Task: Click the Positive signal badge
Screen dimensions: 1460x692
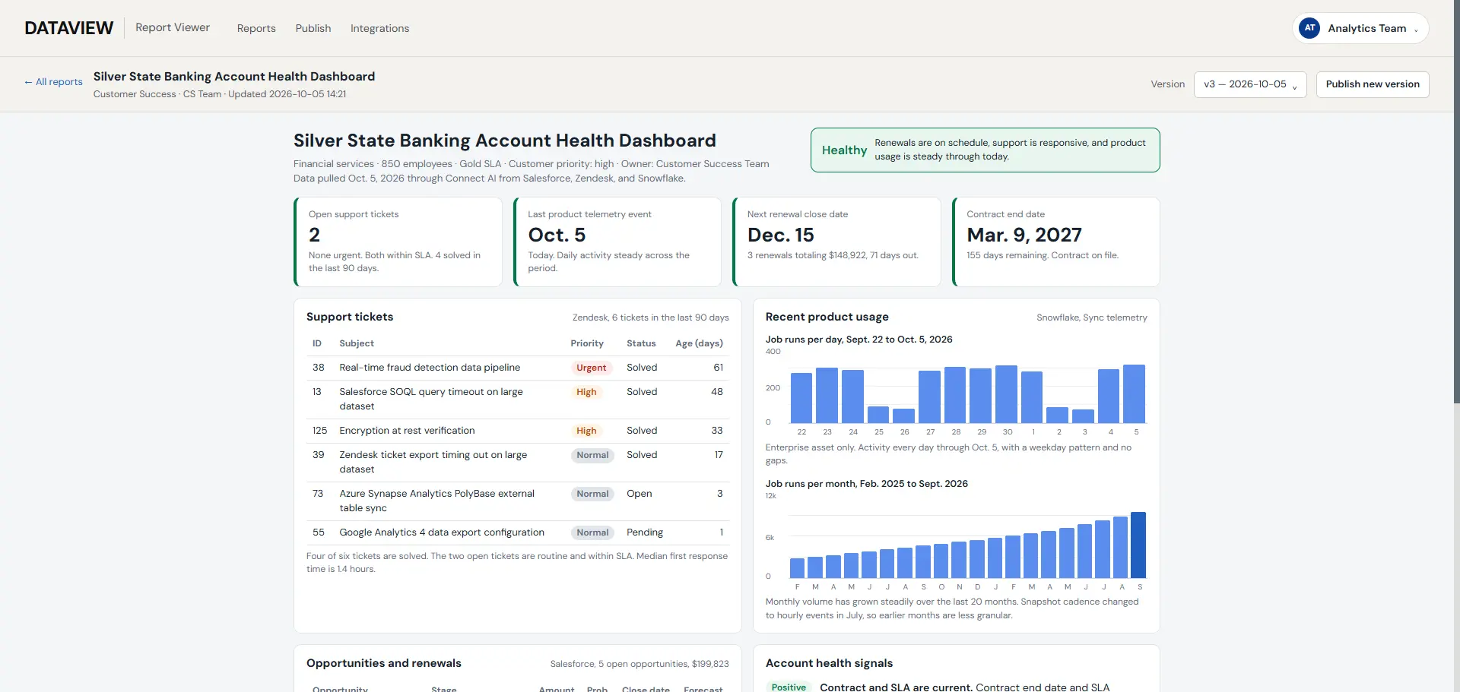Action: 789,687
